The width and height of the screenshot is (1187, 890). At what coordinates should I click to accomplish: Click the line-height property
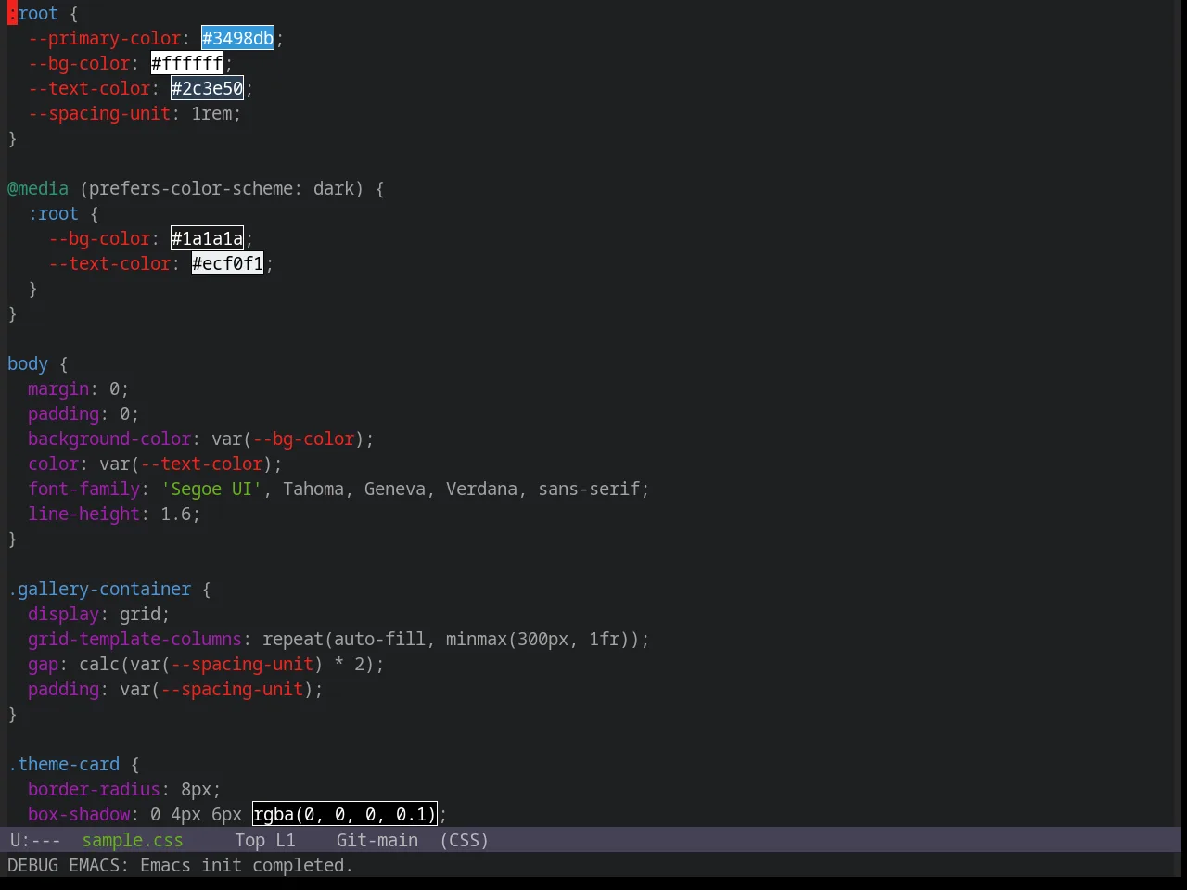83,514
